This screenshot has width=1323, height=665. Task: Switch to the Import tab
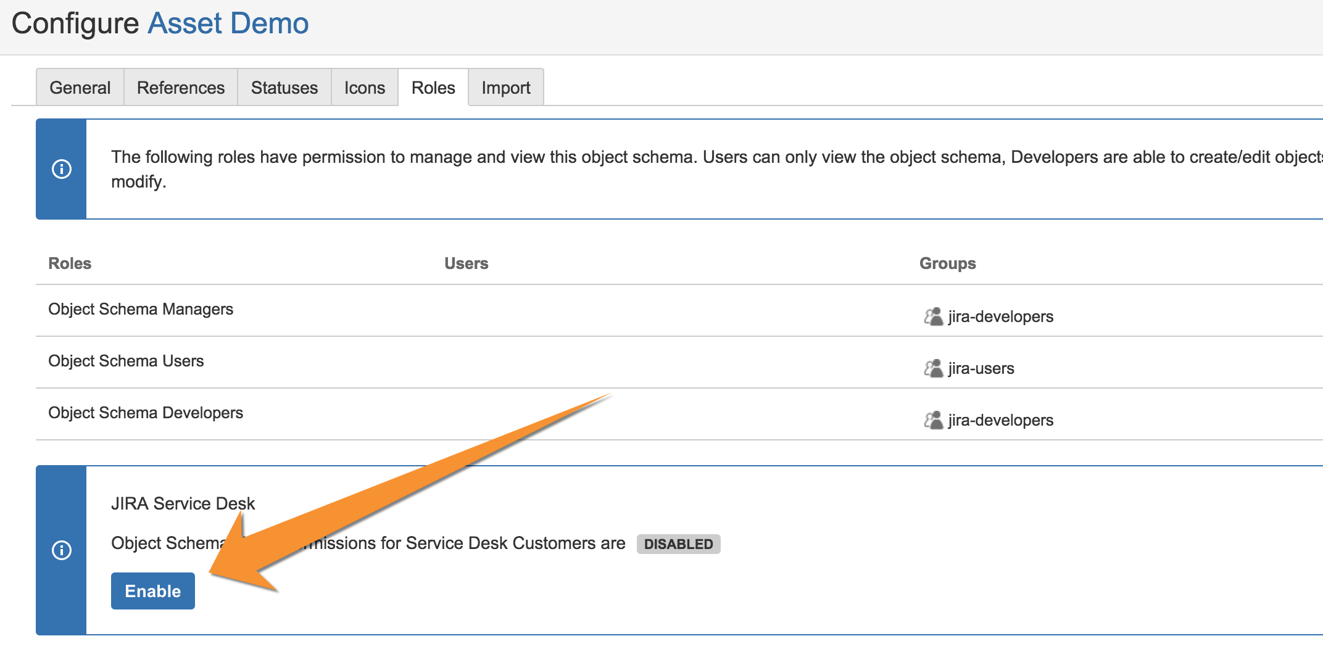point(505,87)
